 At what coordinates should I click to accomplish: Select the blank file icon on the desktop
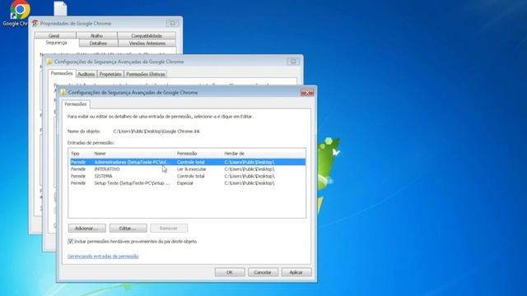point(60,9)
